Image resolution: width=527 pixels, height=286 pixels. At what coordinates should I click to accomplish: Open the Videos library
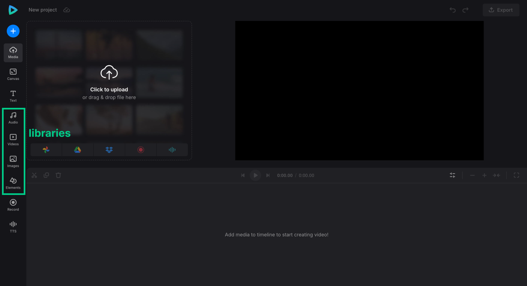tap(13, 140)
